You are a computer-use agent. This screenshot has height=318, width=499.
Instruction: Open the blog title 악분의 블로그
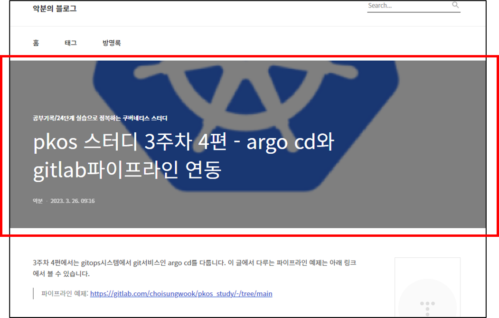tap(55, 9)
